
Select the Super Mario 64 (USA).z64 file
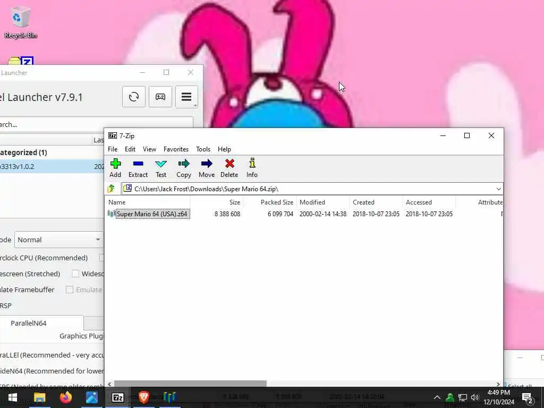152,214
